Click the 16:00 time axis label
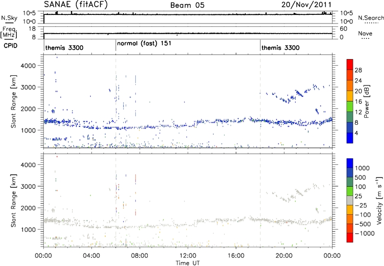384x266 pixels. click(x=236, y=256)
